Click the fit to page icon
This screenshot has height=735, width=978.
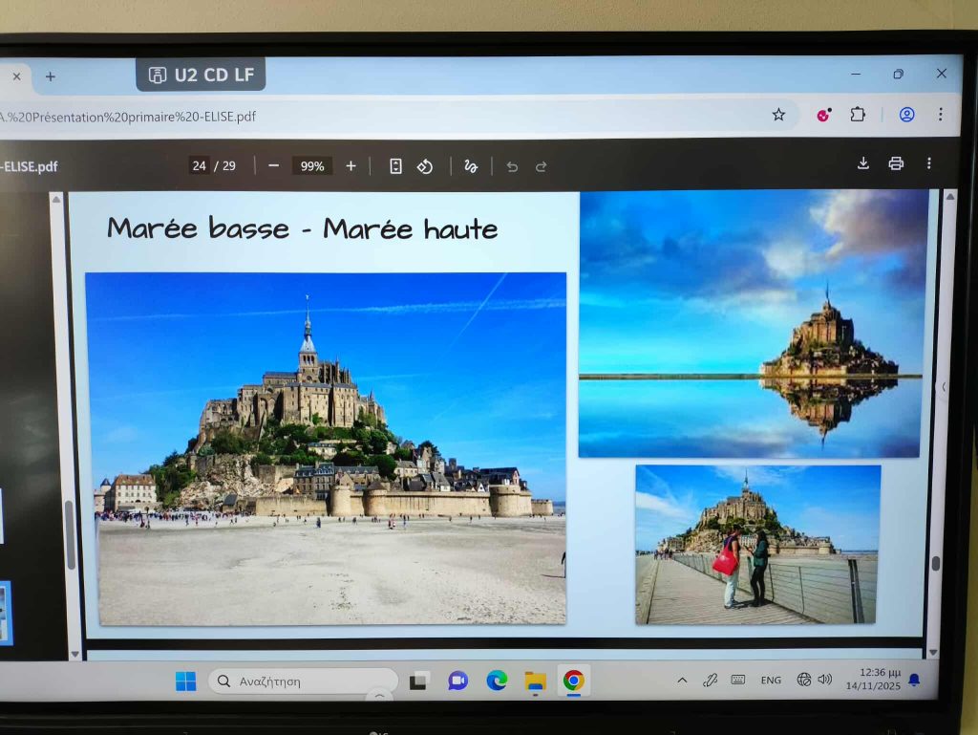click(x=395, y=166)
